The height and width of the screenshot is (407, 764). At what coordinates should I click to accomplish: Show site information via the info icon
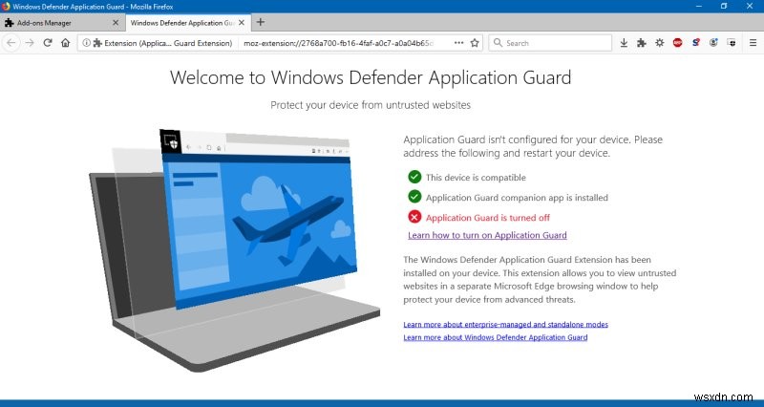click(x=86, y=43)
